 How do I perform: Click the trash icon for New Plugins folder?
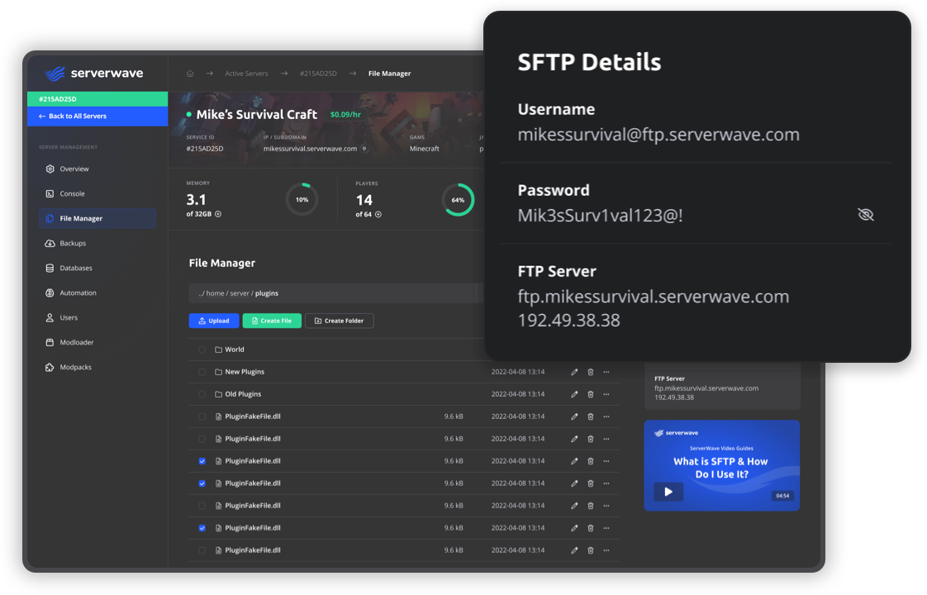pos(590,372)
